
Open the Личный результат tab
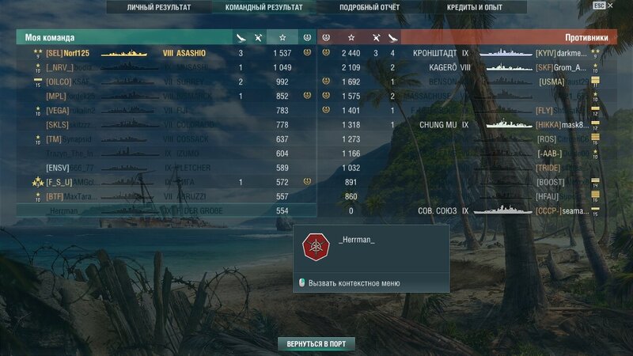pos(159,7)
